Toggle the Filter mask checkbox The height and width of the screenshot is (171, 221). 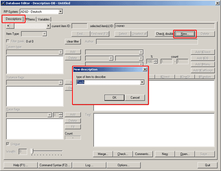point(8,41)
